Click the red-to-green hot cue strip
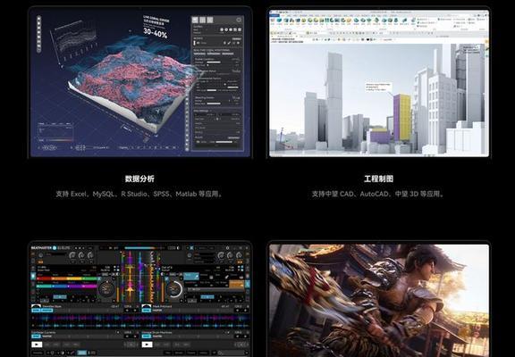 (x=67, y=278)
